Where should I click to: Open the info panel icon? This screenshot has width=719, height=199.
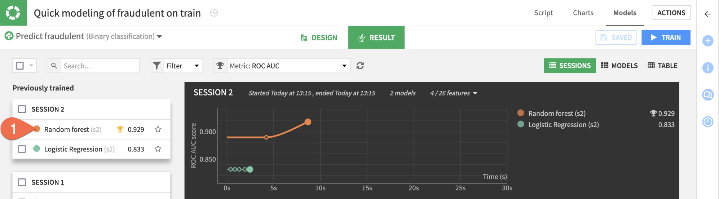point(708,67)
